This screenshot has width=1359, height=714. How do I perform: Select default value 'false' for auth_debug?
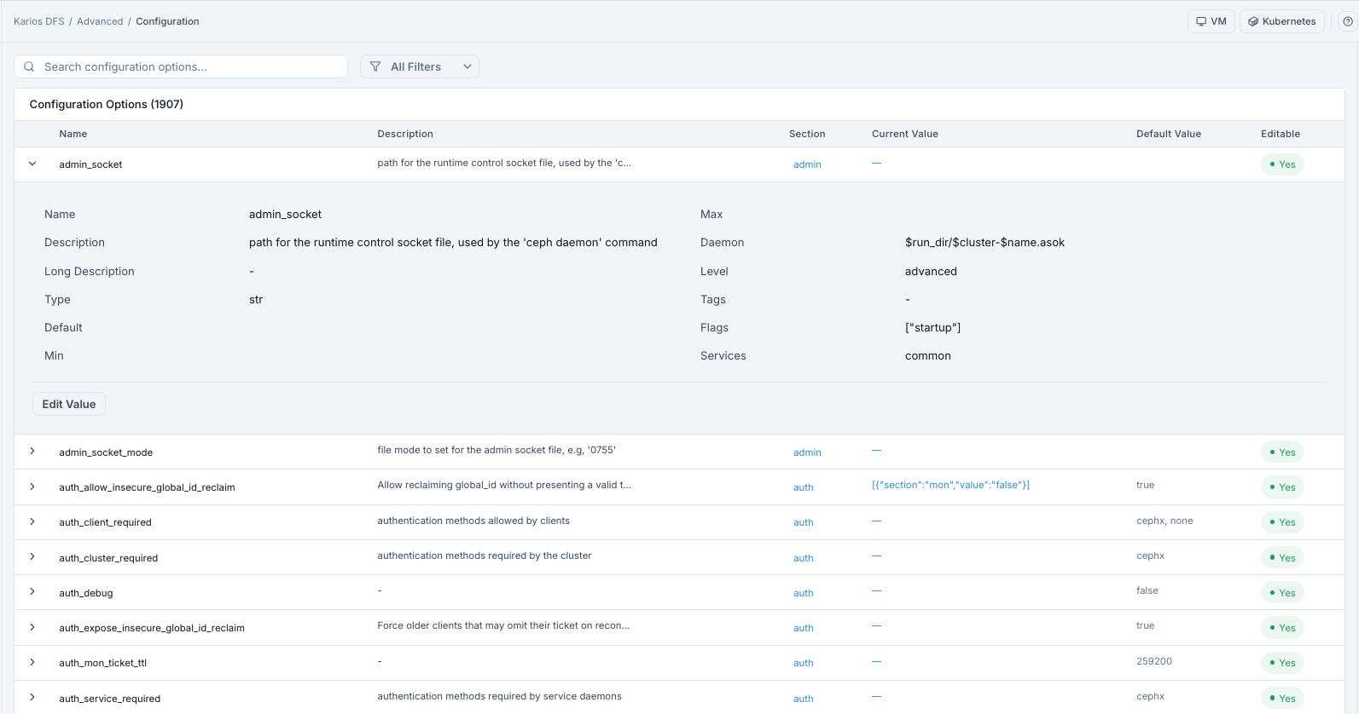1147,590
